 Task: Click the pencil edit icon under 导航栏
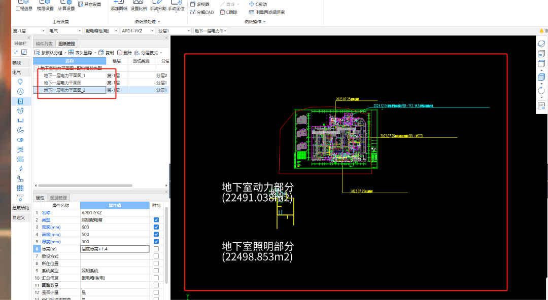[24, 52]
